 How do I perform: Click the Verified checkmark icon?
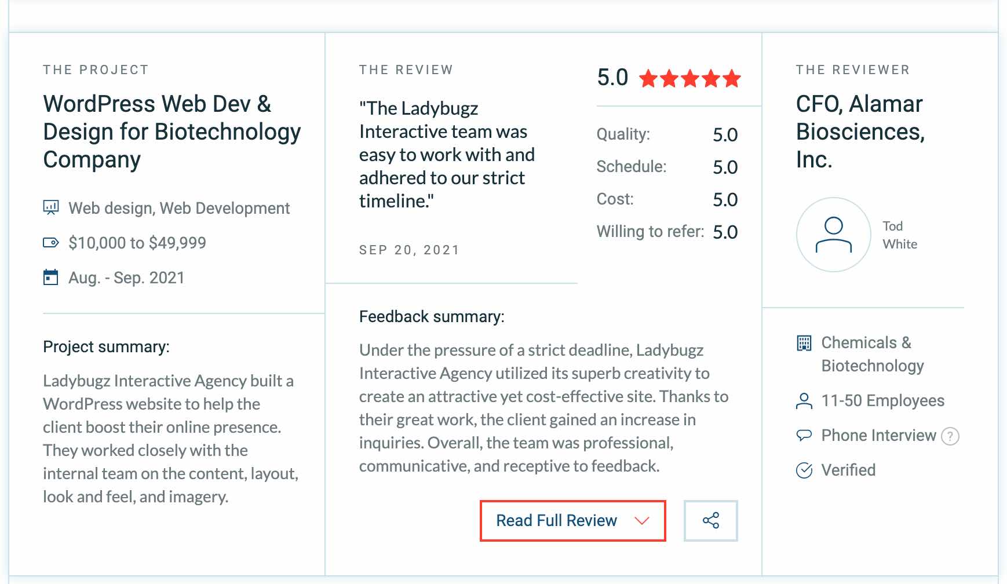[804, 470]
